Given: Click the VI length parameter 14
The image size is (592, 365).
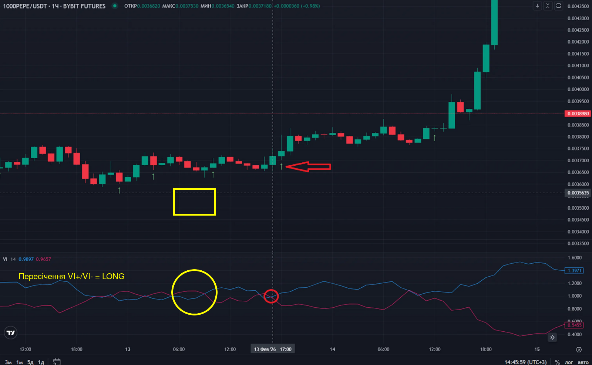Looking at the screenshot, I should 13,259.
